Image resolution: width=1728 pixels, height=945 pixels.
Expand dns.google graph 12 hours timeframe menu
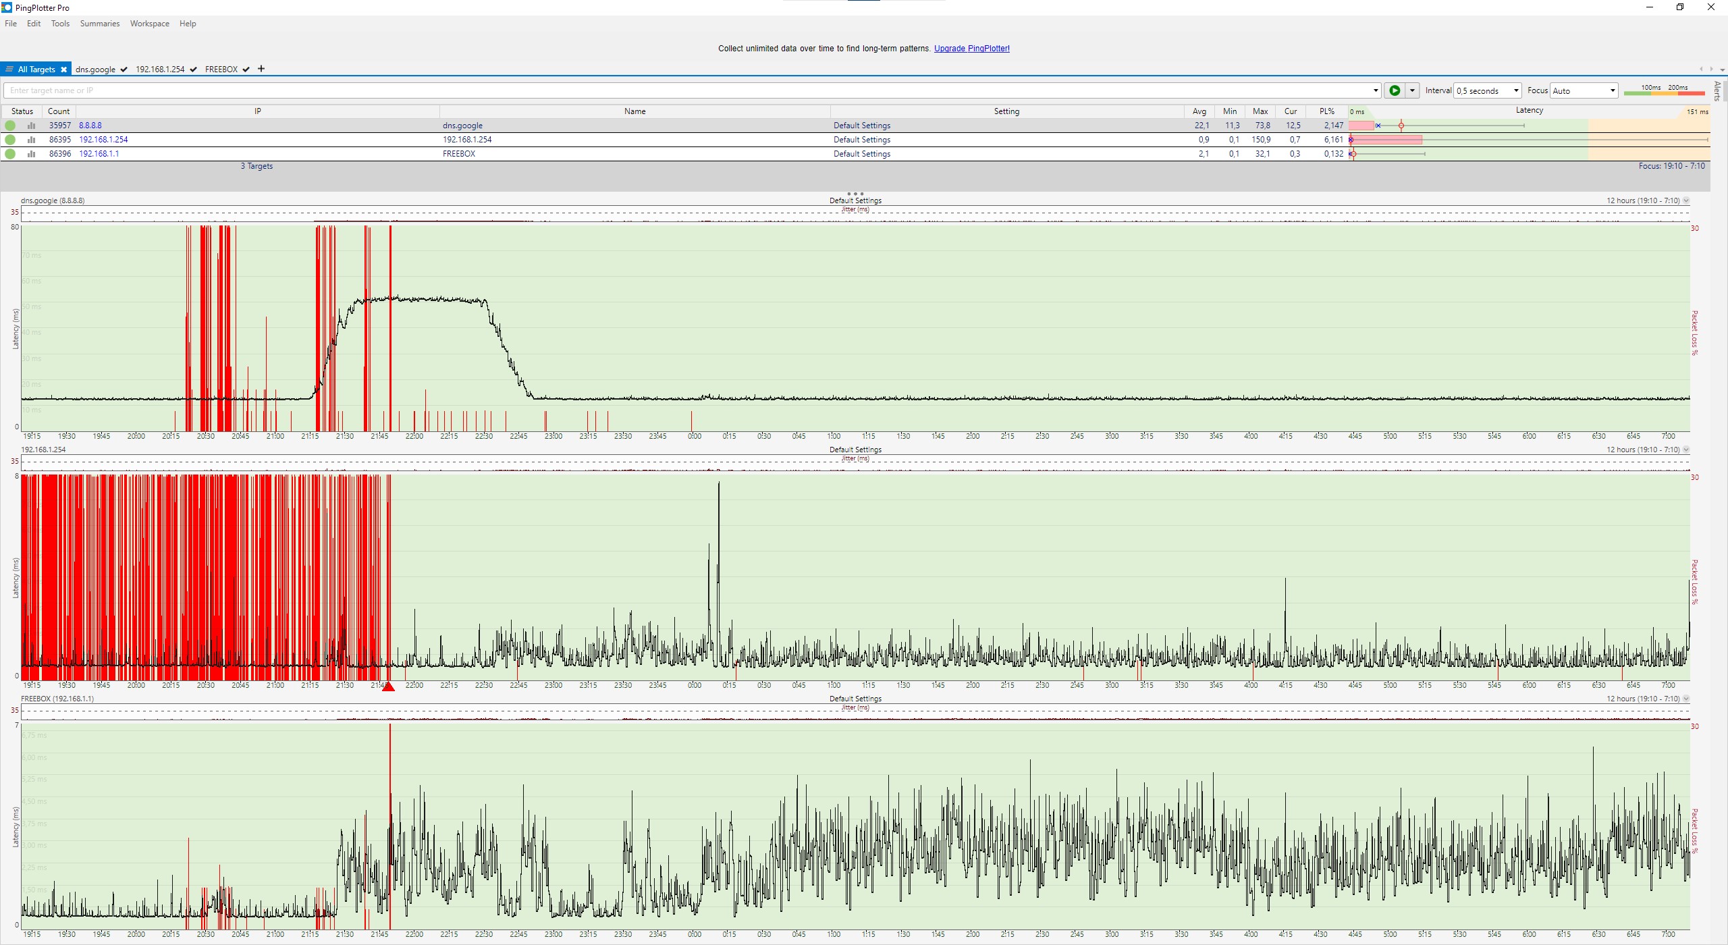point(1686,200)
